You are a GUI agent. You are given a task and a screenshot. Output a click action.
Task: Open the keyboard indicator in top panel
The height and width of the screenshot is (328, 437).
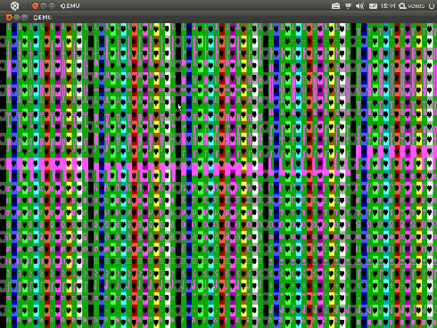[x=335, y=6]
